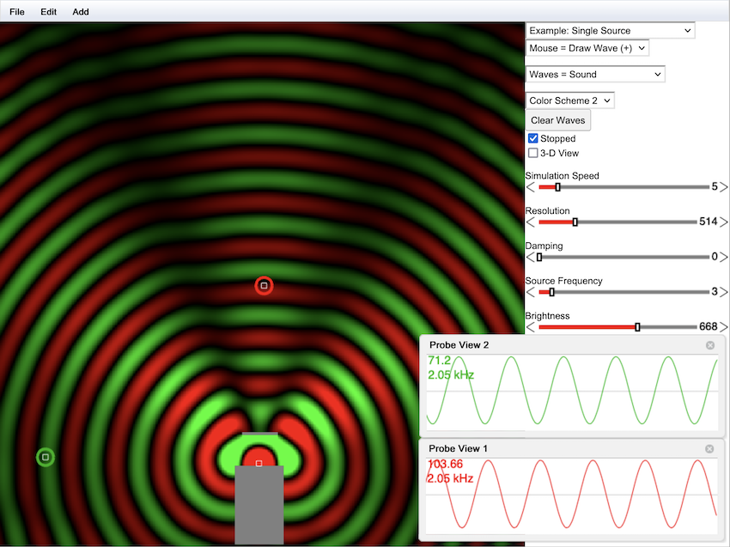
Task: Uncheck the Stopped checkbox
Action: tap(533, 138)
